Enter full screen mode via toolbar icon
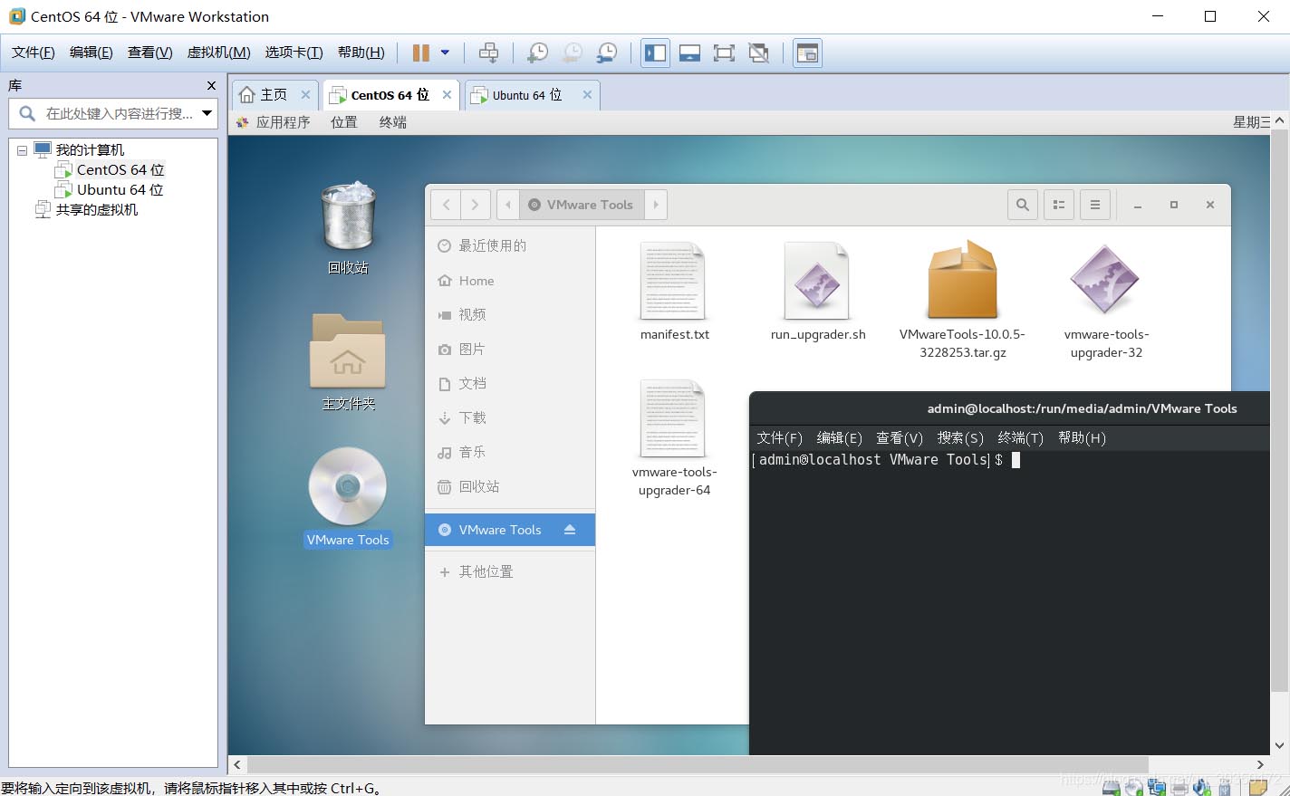The image size is (1290, 796). (724, 53)
